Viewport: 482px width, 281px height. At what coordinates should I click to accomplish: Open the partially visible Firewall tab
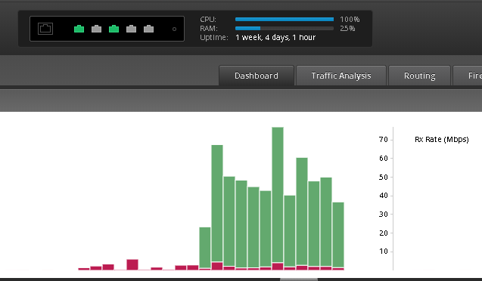[468, 76]
